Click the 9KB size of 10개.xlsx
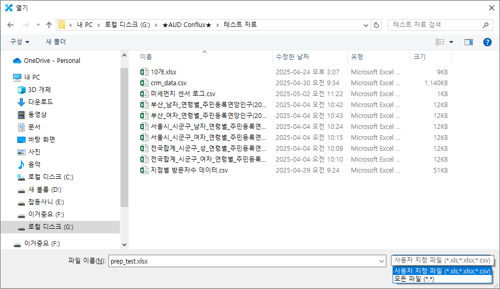This screenshot has height=289, width=500. pyautogui.click(x=442, y=72)
